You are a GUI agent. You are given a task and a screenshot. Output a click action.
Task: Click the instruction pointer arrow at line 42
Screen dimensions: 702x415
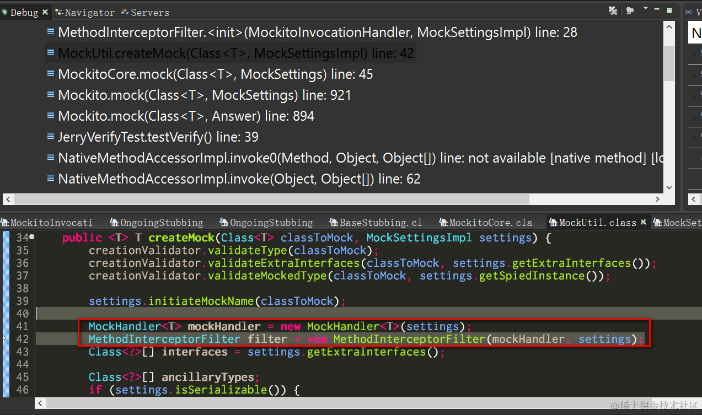click(x=5, y=338)
